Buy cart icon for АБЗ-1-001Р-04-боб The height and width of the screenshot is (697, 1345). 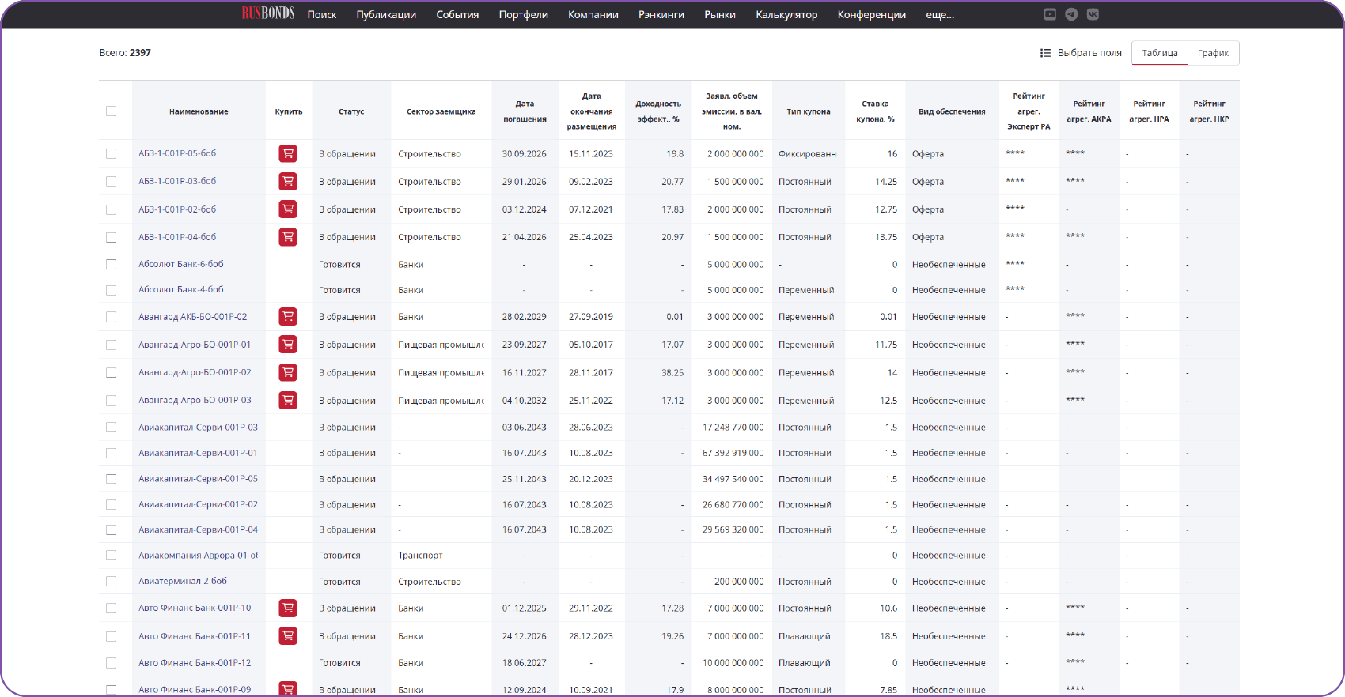coord(288,236)
